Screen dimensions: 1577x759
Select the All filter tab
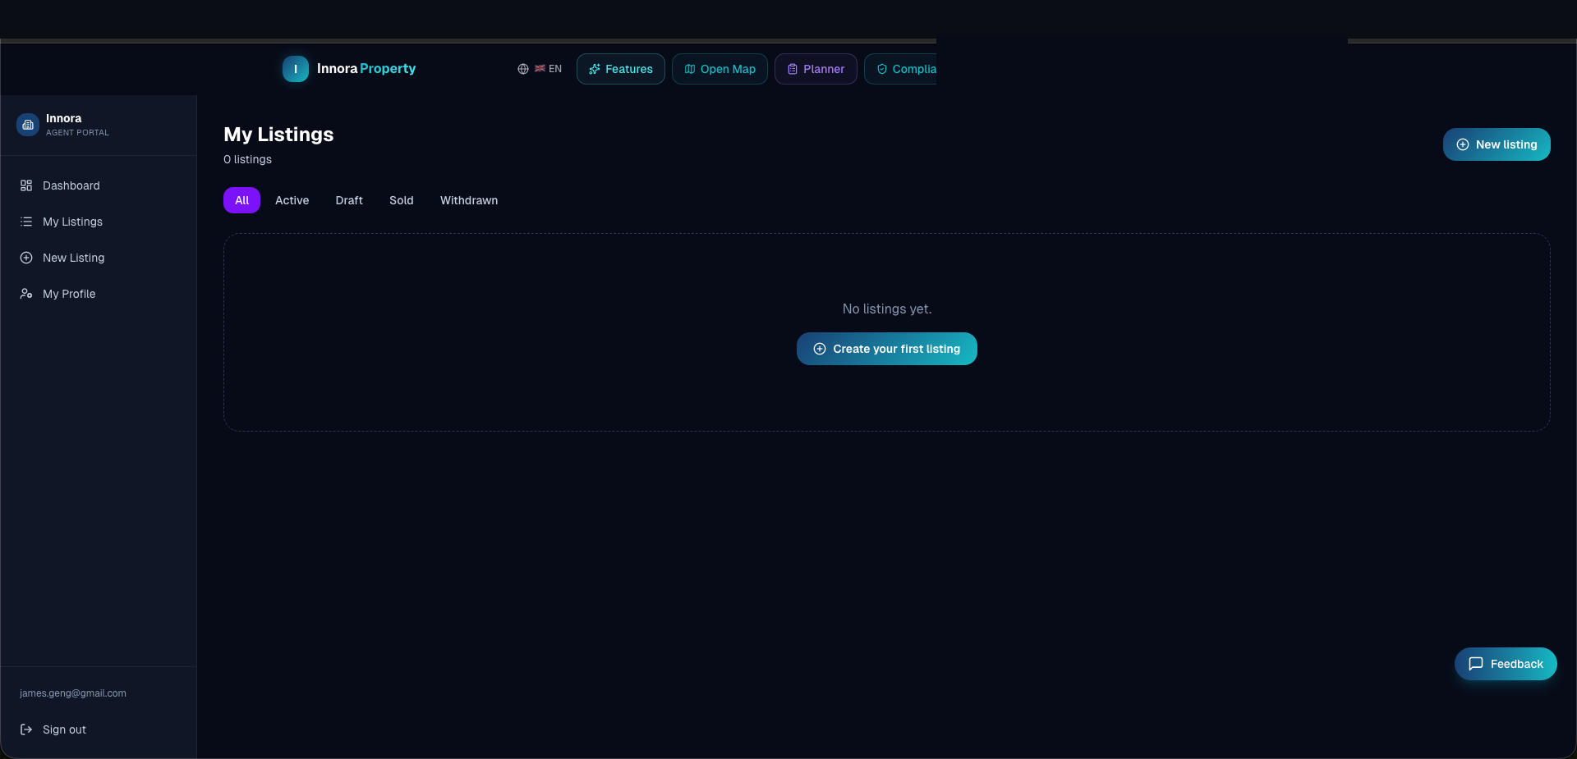[241, 200]
